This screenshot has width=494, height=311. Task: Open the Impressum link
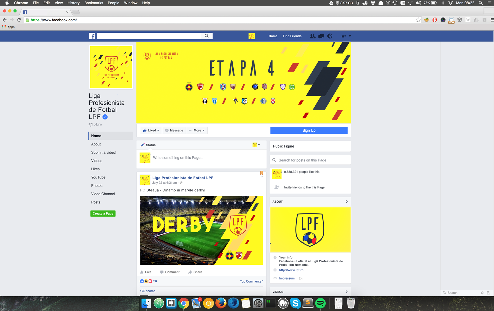point(287,278)
